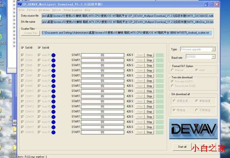This screenshot has width=230, height=158.
Task: Select the 带电池 radio option
Action: coord(174,110)
